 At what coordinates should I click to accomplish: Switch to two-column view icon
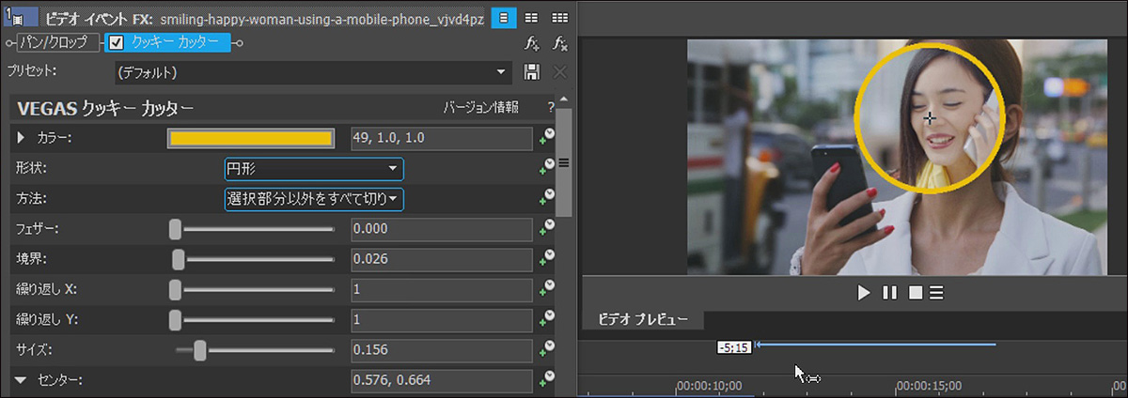(531, 17)
